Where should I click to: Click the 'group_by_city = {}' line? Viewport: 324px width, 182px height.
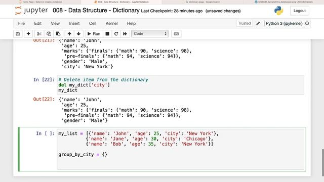tap(83, 155)
